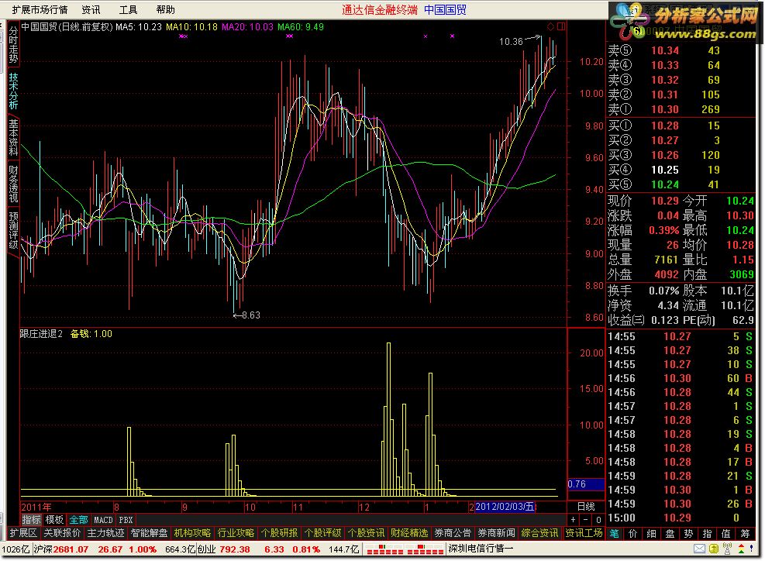Open the 工具 menu
765x561 pixels.
pos(128,10)
